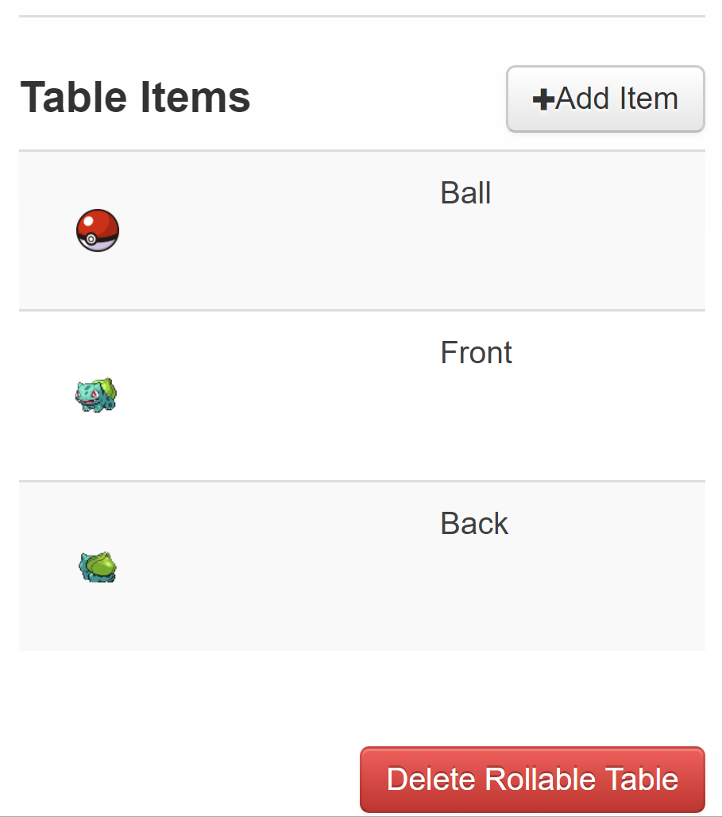
Task: Select the Bulbasaur front-facing sprite
Action: point(96,395)
